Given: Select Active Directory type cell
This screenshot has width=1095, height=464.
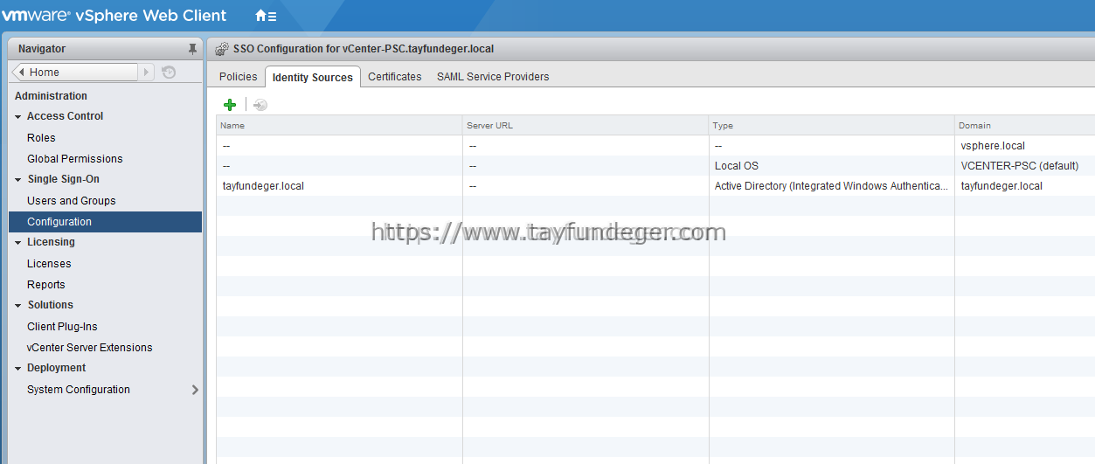Looking at the screenshot, I should pos(831,186).
